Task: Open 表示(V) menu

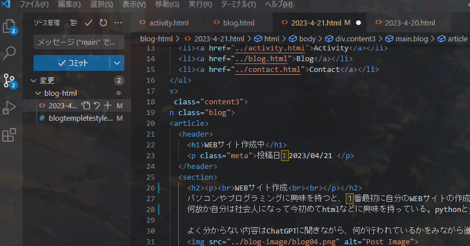Action: tap(134, 4)
